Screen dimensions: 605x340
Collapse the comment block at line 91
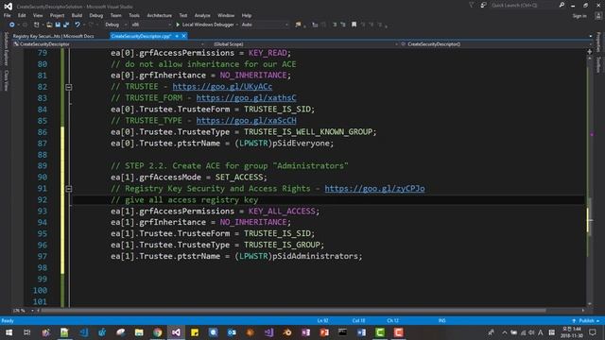69,189
